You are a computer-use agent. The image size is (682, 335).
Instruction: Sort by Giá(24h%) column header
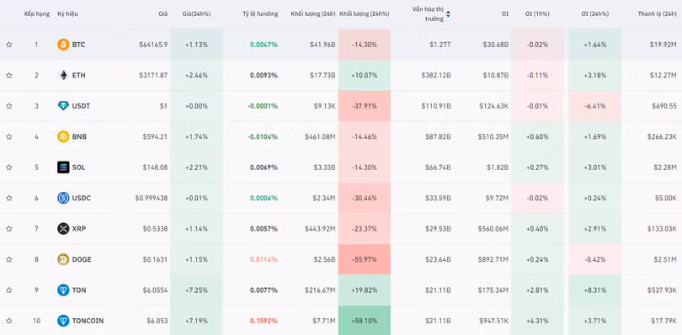point(196,14)
